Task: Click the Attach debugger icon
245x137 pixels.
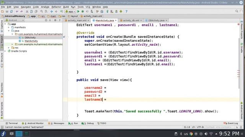Action: 92,11
